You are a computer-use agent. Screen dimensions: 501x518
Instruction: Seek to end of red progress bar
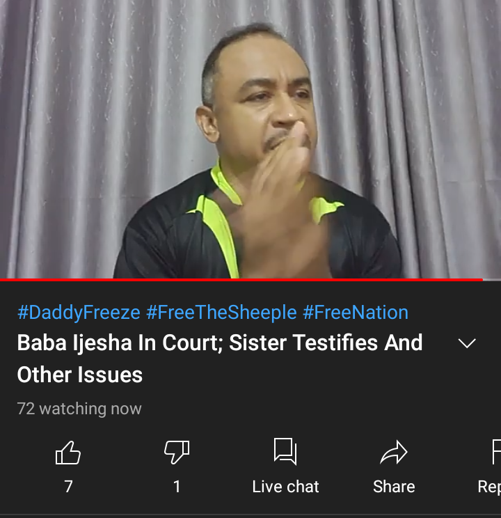pos(482,280)
